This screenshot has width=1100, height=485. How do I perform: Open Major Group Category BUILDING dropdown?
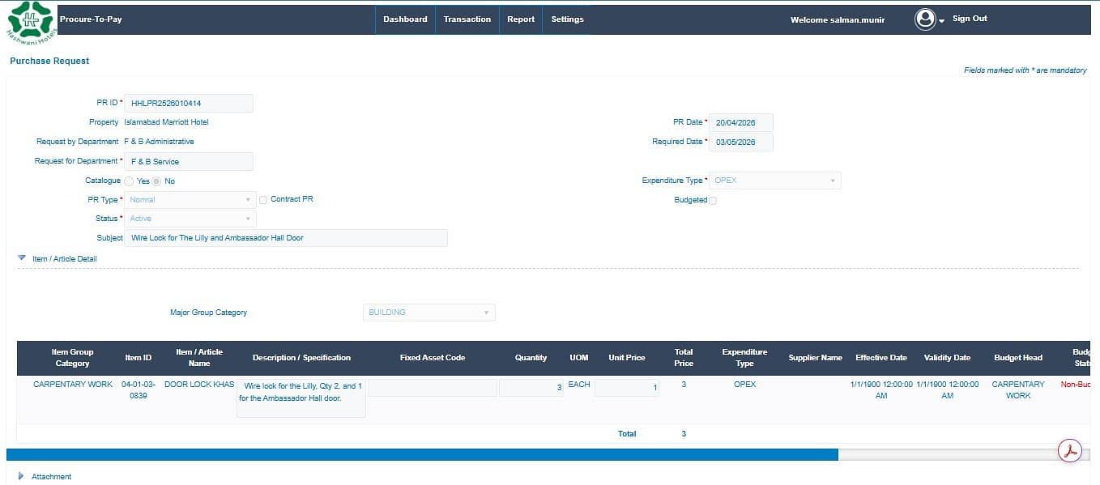(429, 313)
